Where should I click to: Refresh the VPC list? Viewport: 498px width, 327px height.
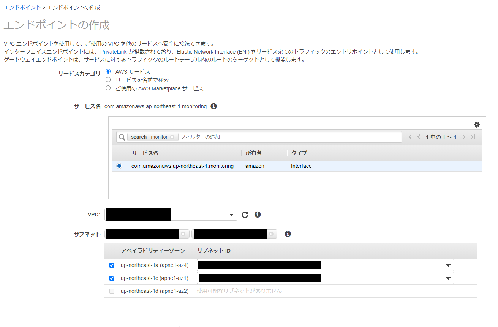tap(245, 214)
